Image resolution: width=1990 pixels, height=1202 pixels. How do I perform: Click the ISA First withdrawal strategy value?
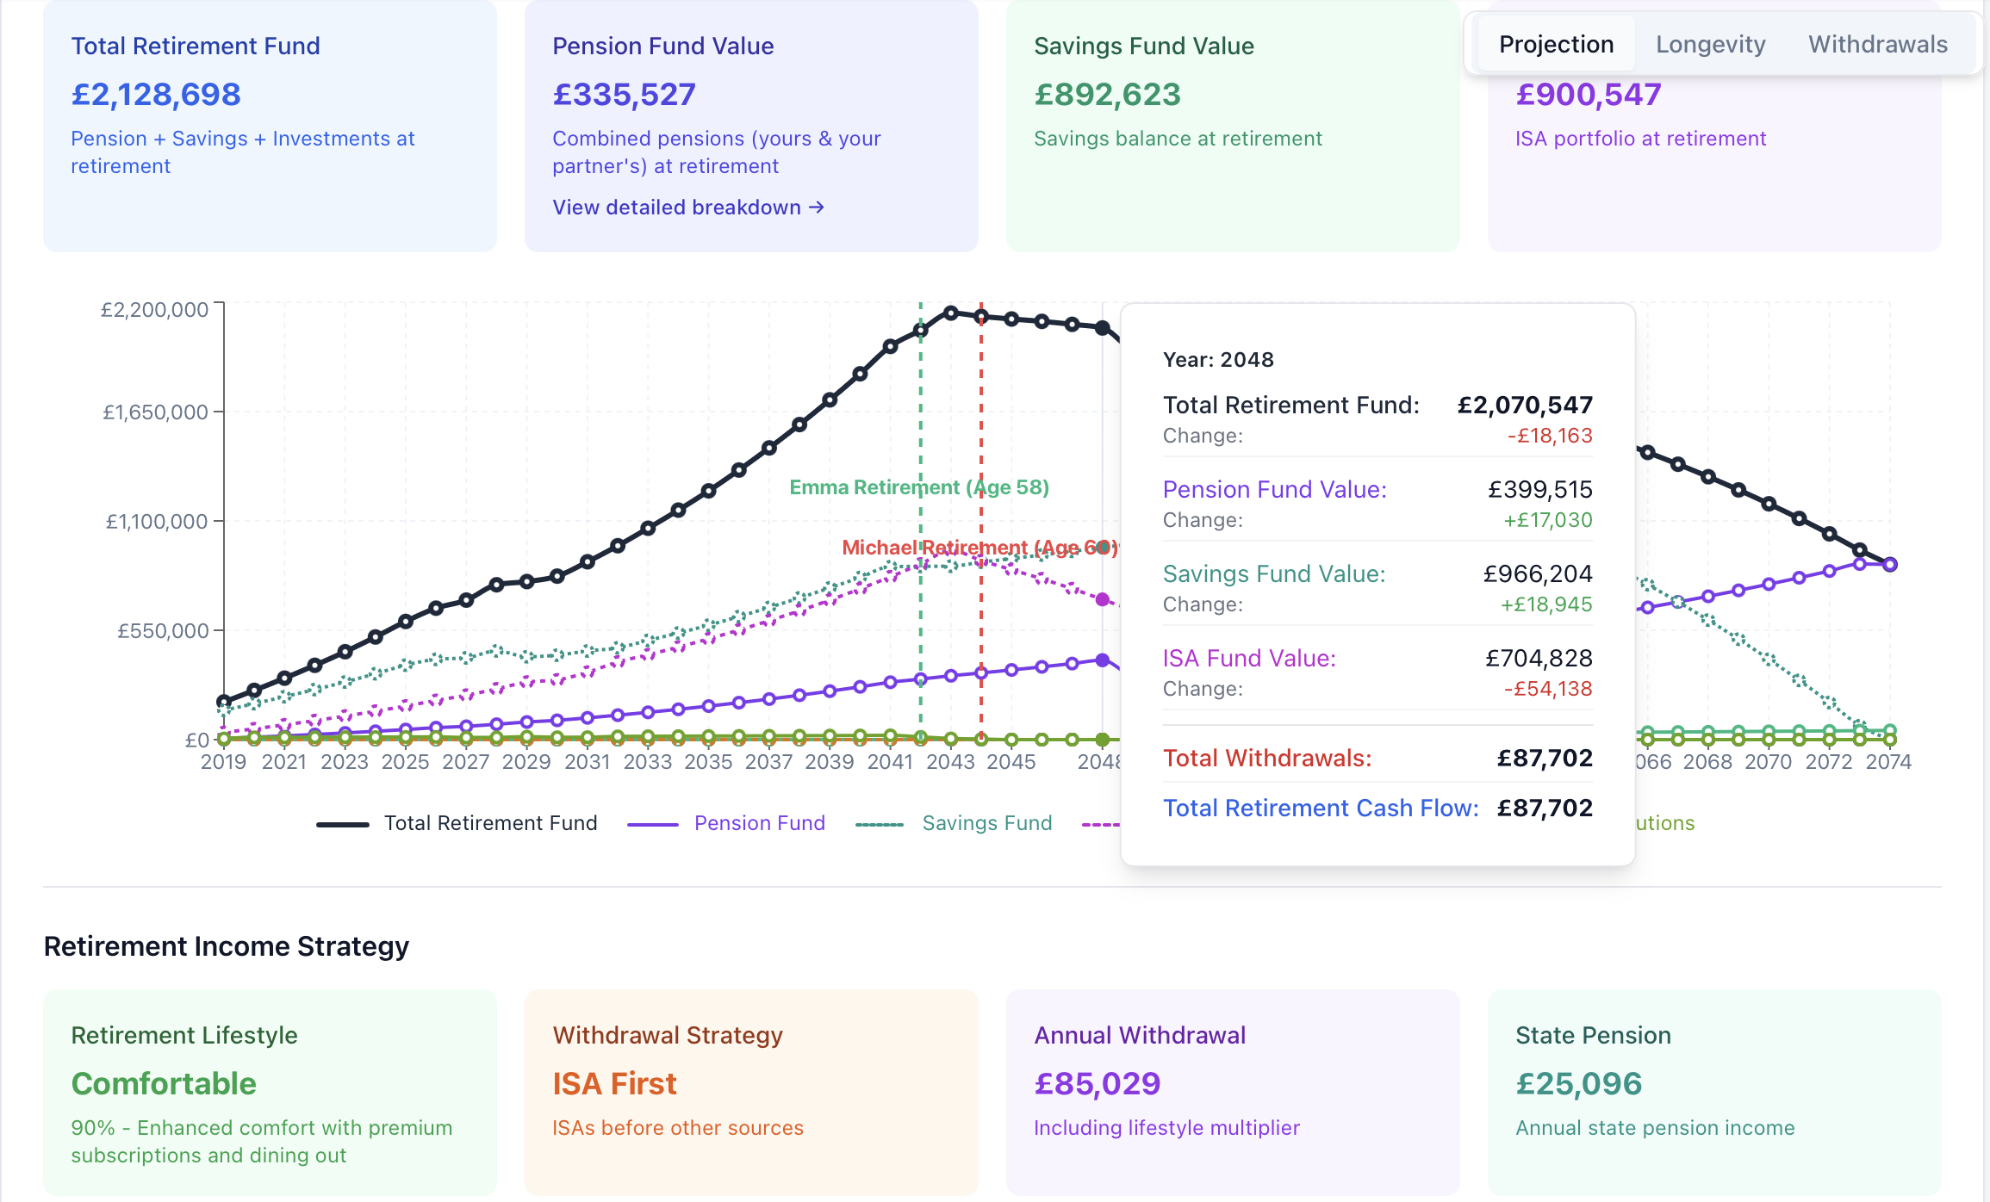click(614, 1083)
